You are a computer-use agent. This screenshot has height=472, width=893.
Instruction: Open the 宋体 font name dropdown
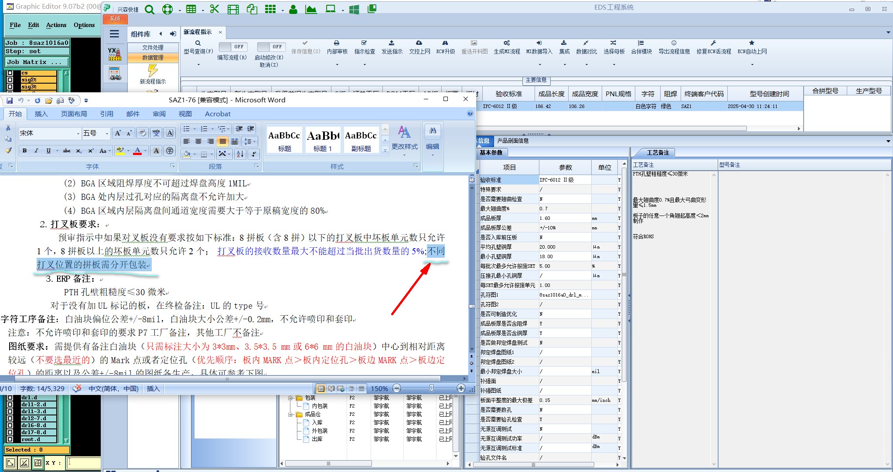click(x=78, y=133)
